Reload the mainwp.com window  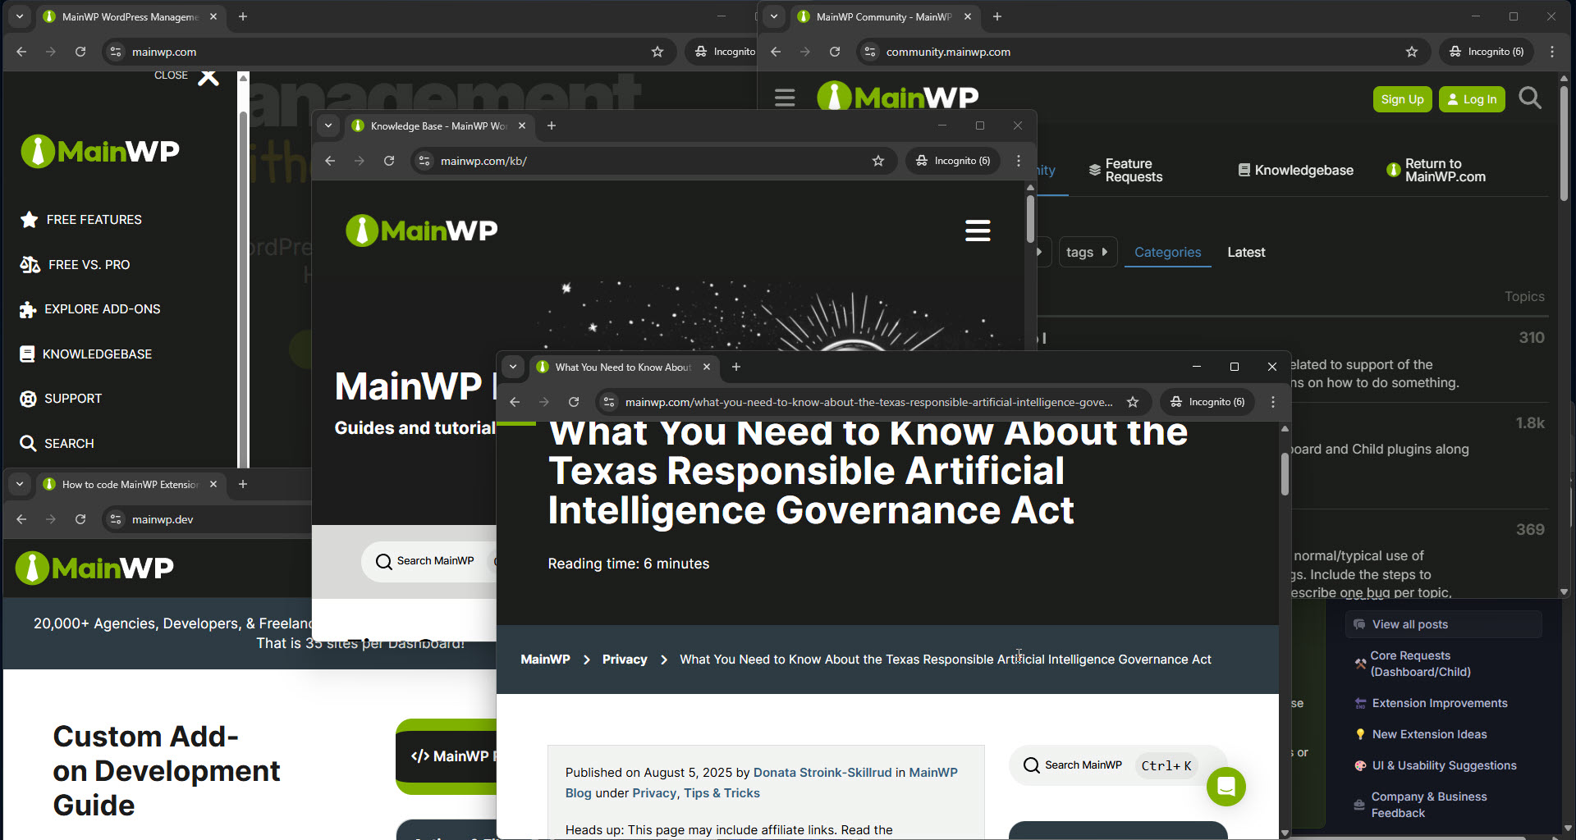pos(80,52)
